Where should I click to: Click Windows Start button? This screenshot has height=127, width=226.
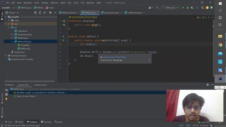click(220, 4)
